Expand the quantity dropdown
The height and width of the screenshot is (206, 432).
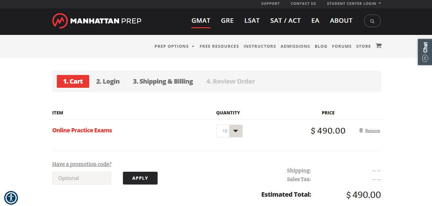pos(236,131)
